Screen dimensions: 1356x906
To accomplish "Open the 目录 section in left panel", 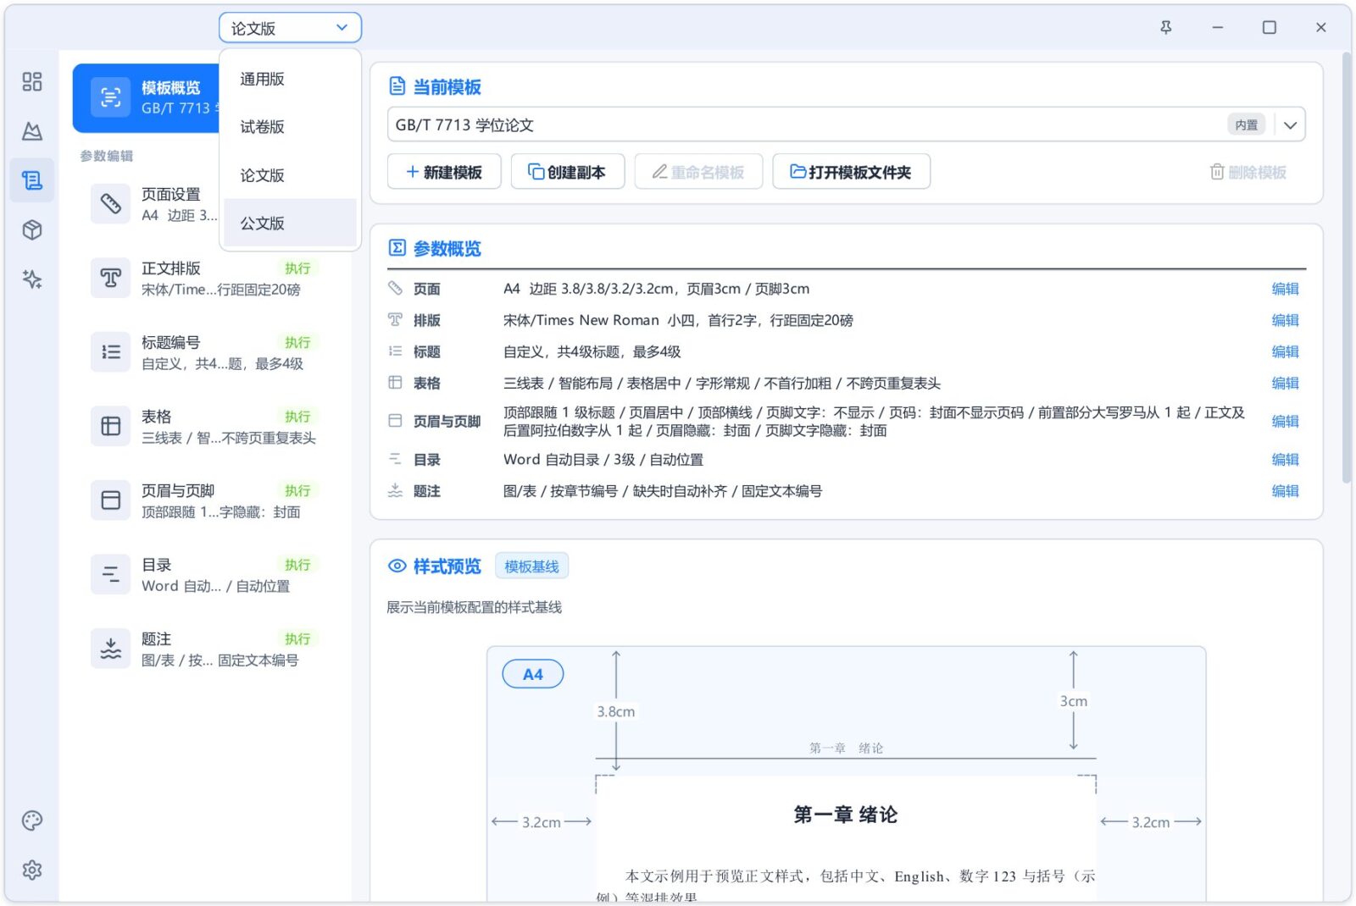I will [x=204, y=575].
